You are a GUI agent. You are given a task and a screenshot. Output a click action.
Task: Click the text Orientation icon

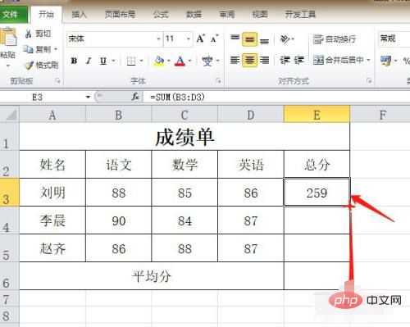click(x=285, y=39)
